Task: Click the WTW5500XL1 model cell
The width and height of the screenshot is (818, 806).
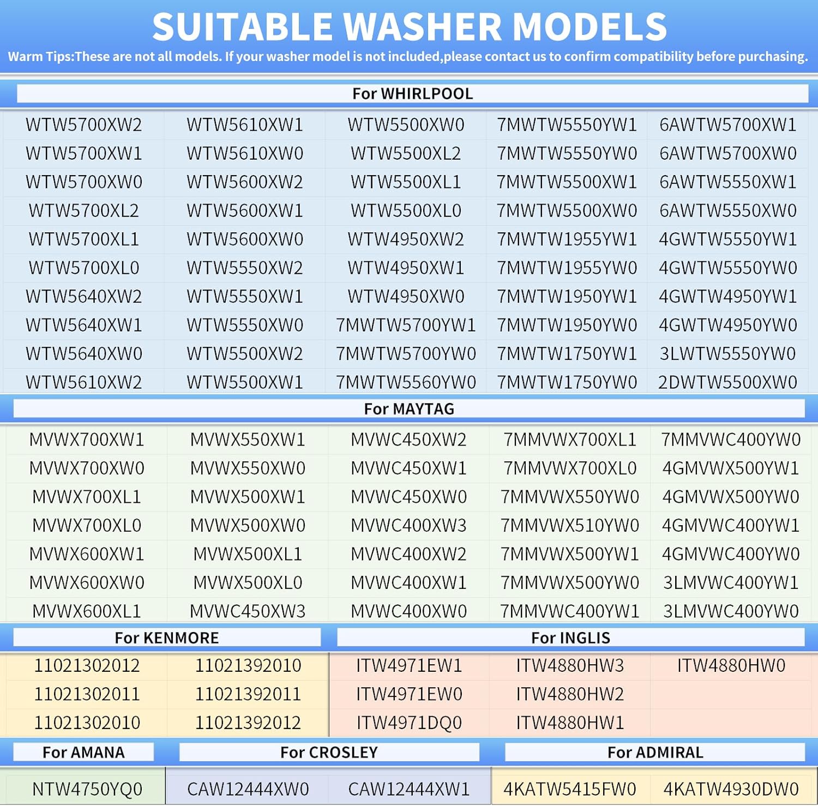Action: pyautogui.click(x=406, y=182)
